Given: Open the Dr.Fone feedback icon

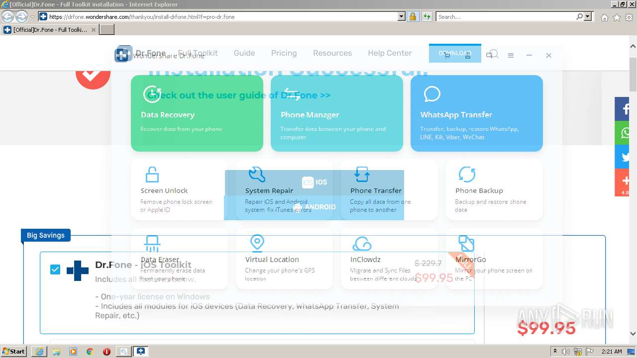Looking at the screenshot, I should pos(489,55).
